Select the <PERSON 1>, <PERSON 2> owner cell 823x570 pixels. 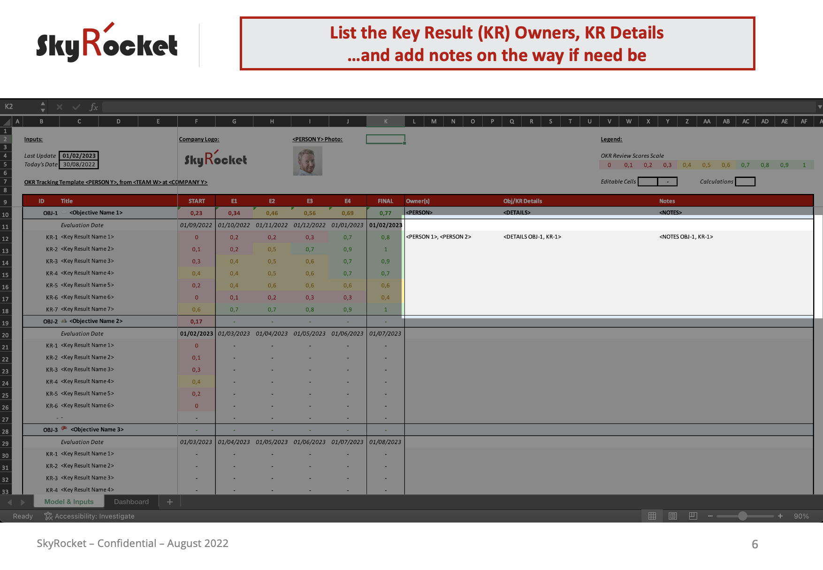click(439, 237)
